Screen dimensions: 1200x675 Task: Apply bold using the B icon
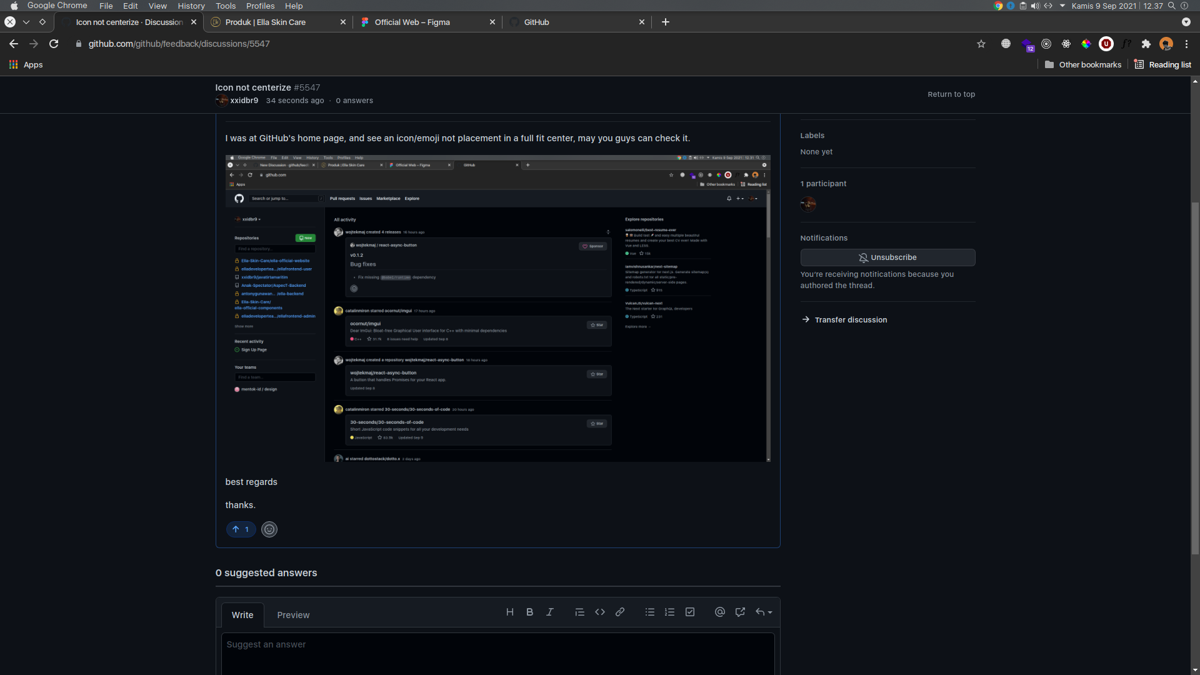tap(529, 612)
